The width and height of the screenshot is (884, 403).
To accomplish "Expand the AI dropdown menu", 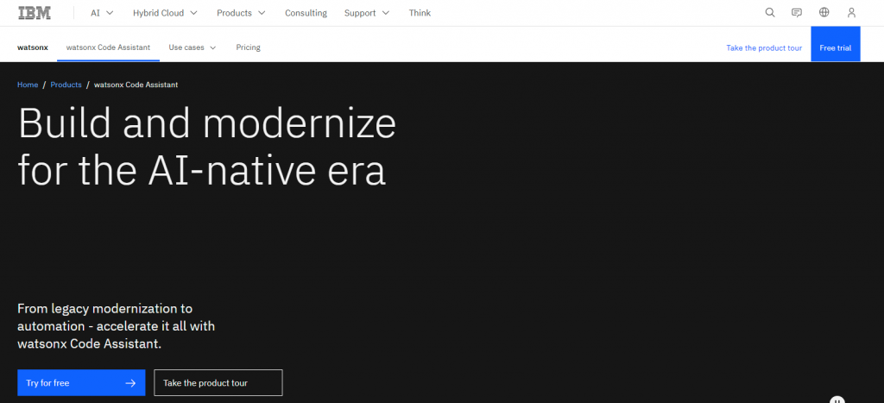I will tap(101, 13).
